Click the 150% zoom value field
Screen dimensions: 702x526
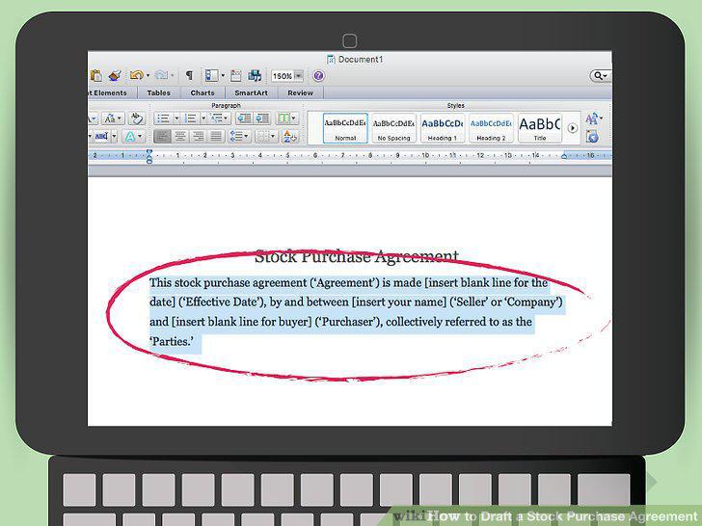pyautogui.click(x=283, y=76)
